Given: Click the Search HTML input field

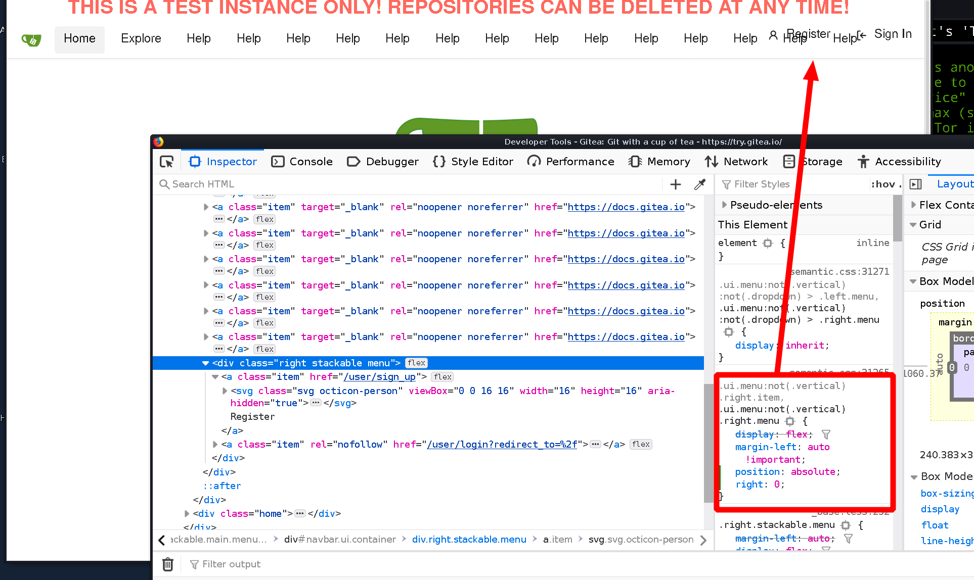Looking at the screenshot, I should (410, 184).
